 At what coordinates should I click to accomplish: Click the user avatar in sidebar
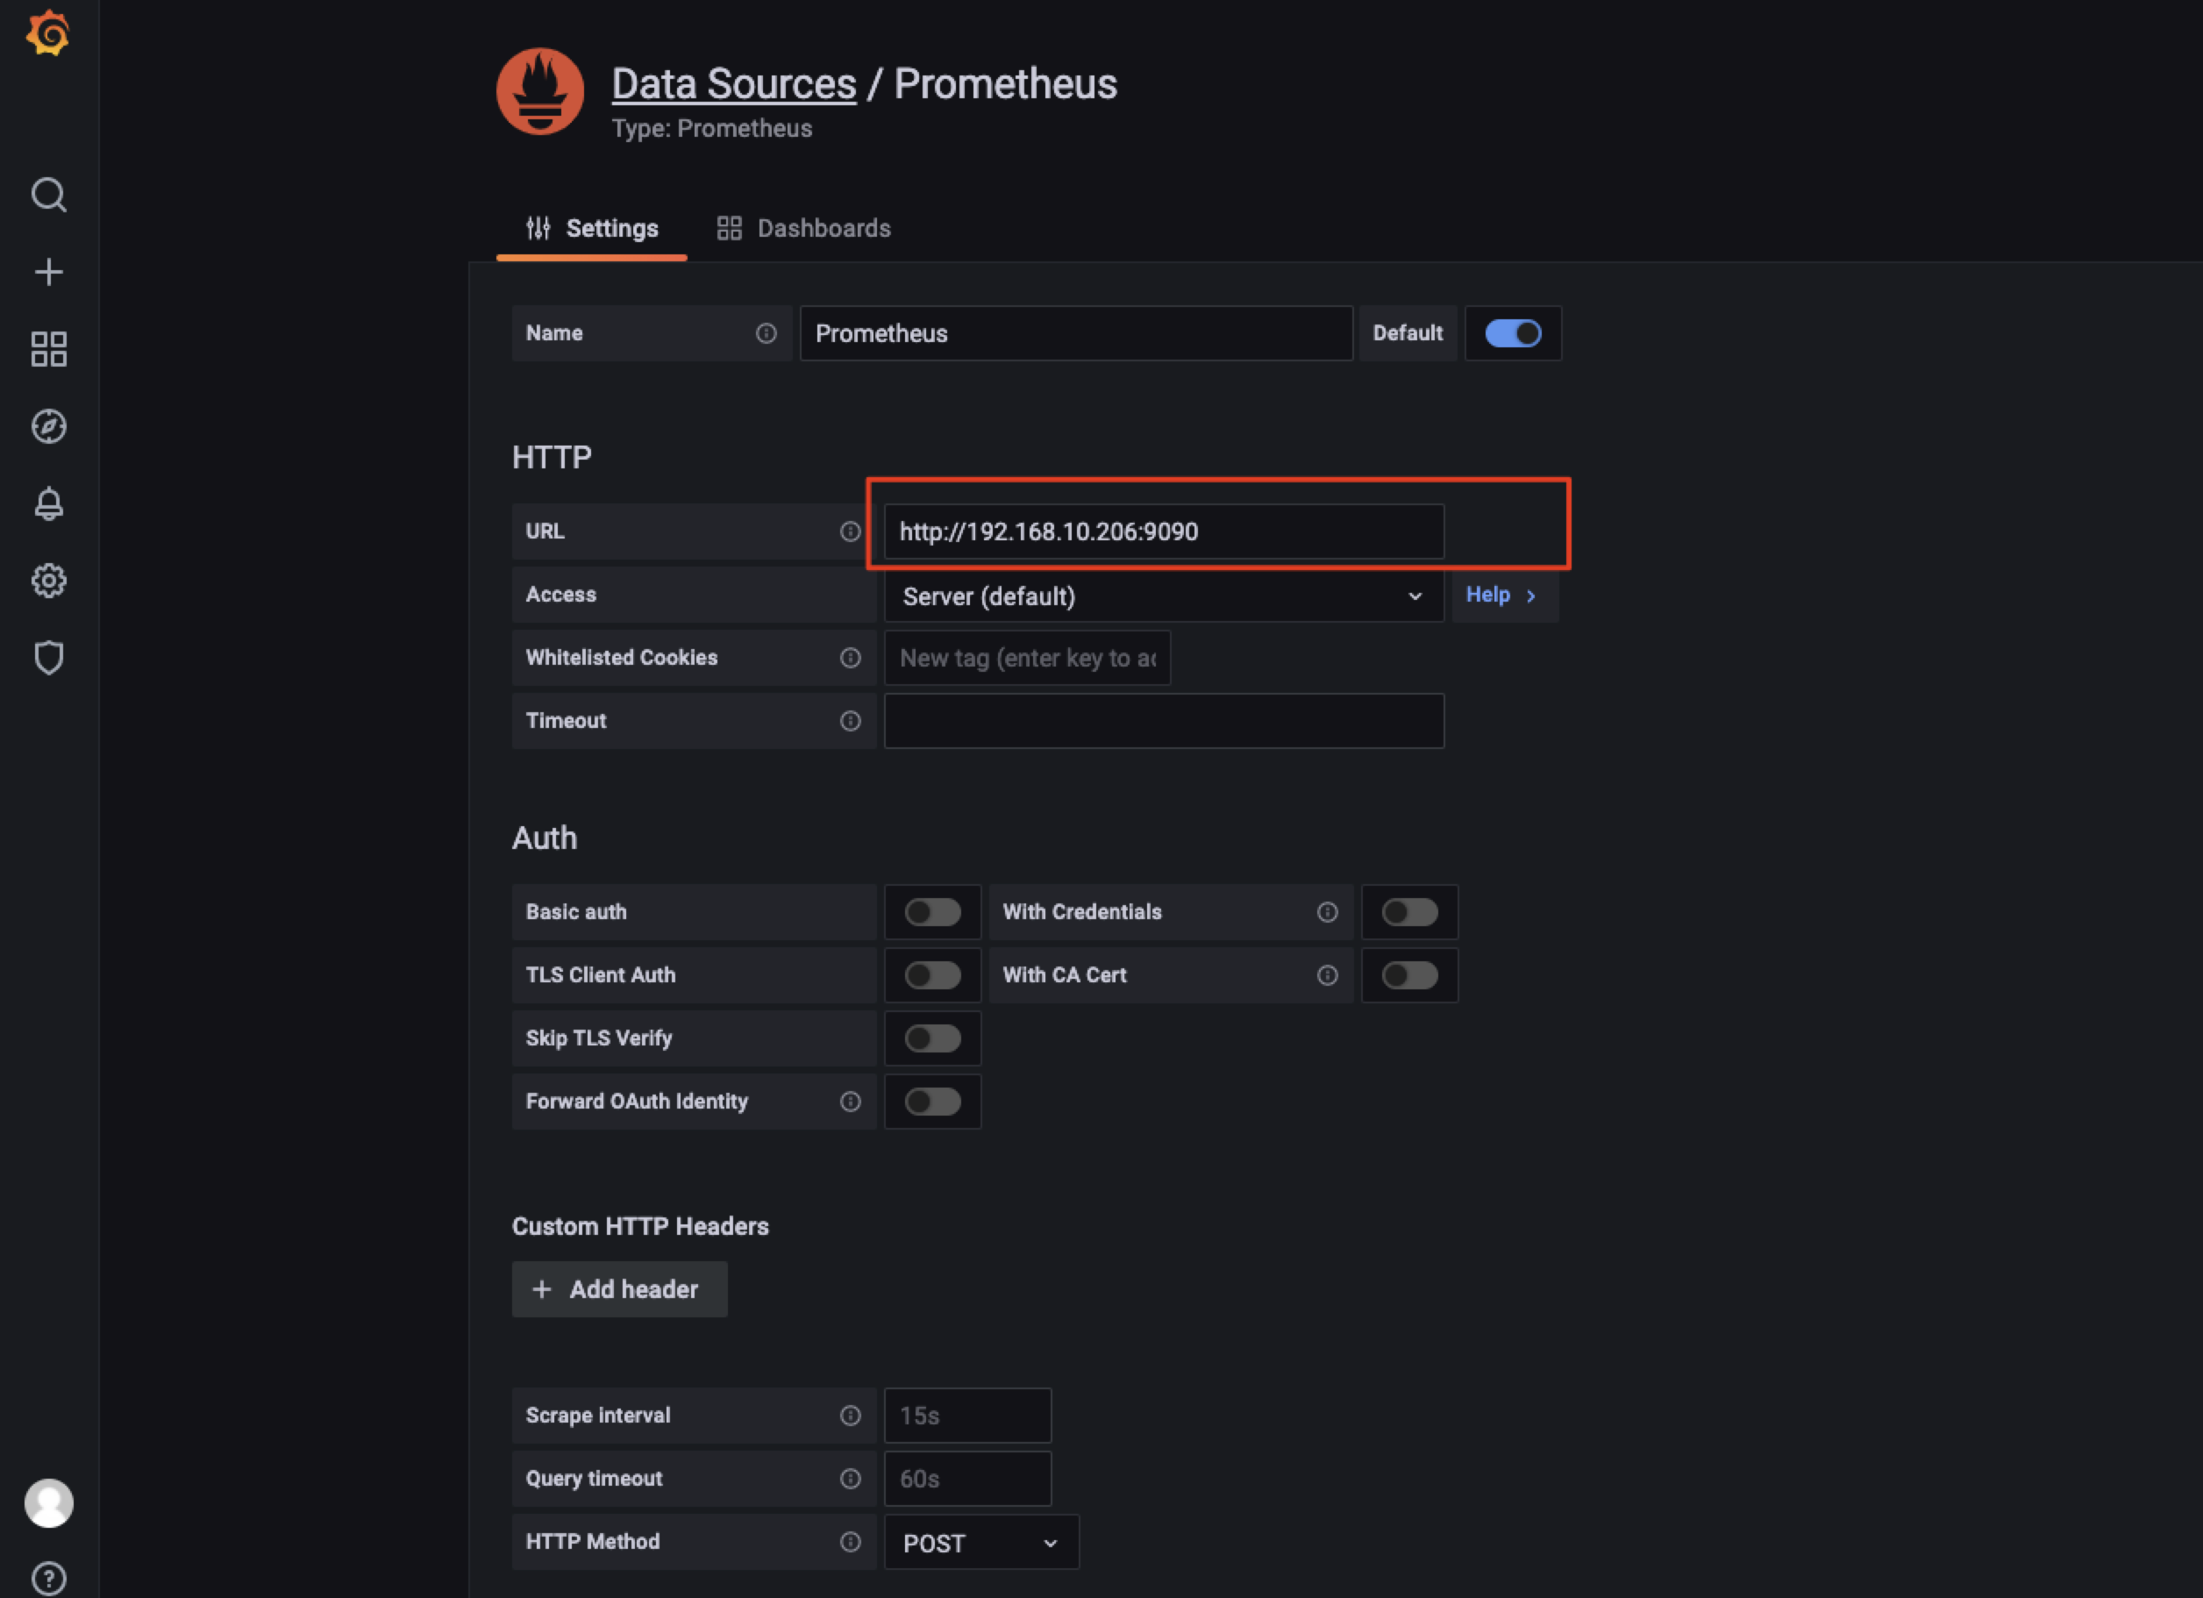pos(48,1502)
